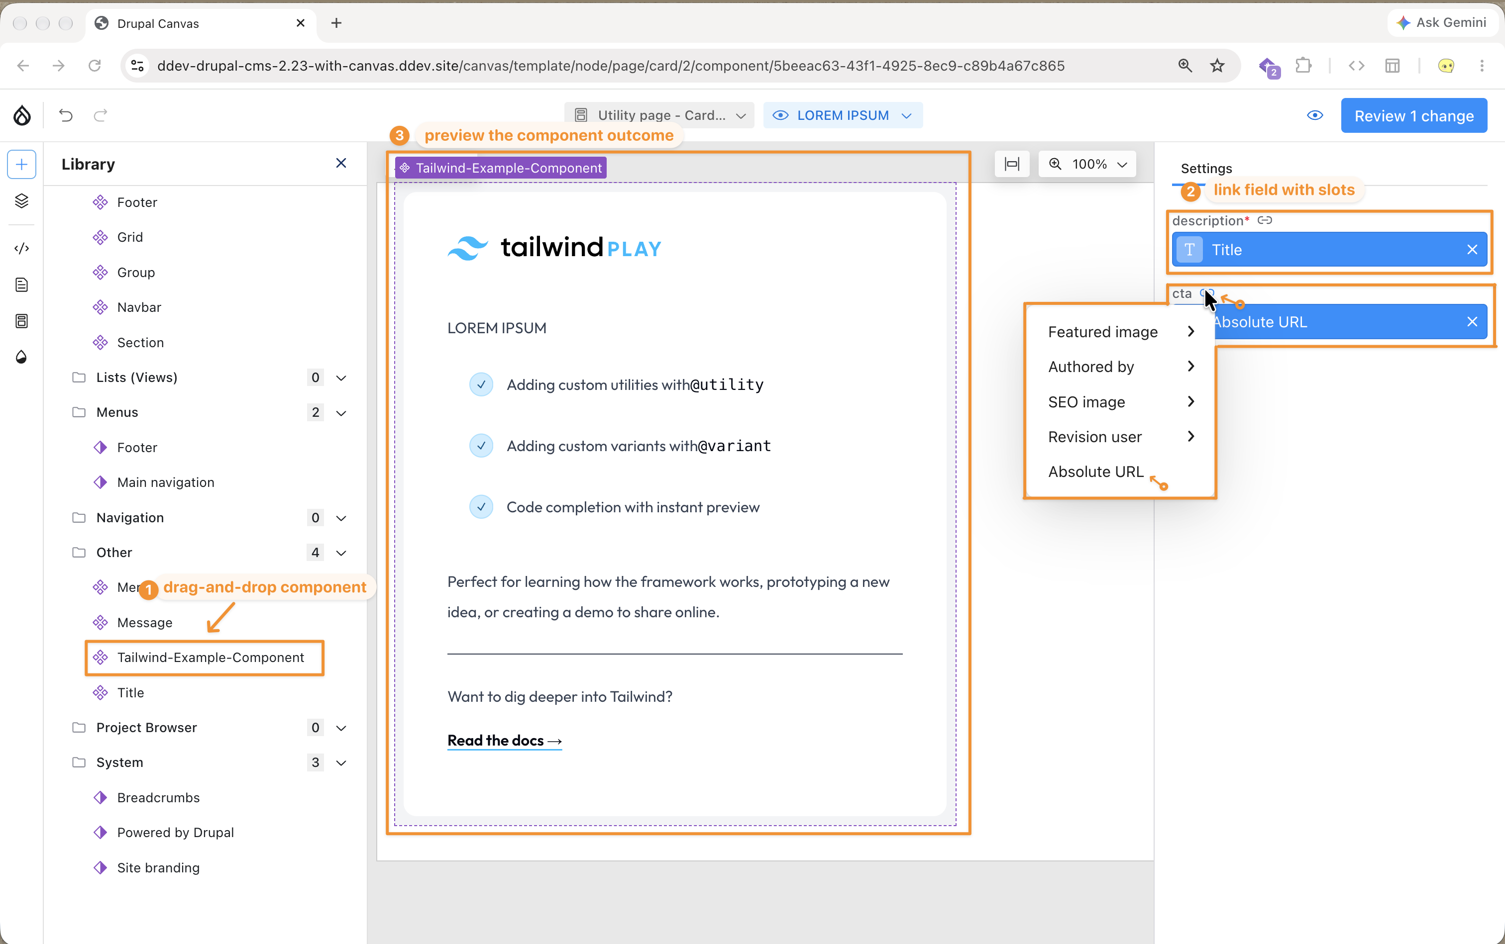Image resolution: width=1505 pixels, height=944 pixels.
Task: Open the 100% zoom level dropdown
Action: click(1087, 164)
